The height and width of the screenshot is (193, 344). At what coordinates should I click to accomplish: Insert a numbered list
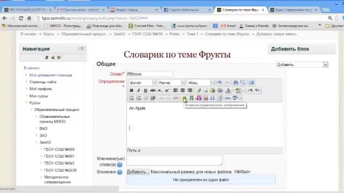[139, 98]
